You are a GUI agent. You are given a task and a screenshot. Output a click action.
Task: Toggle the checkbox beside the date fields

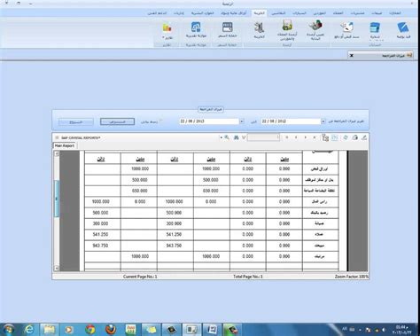click(161, 121)
